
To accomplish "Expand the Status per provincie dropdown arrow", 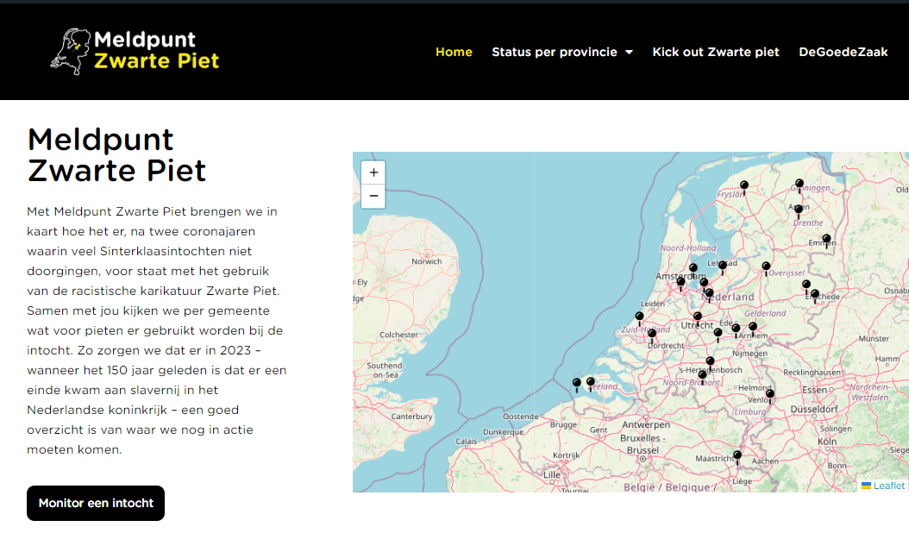I will (629, 53).
